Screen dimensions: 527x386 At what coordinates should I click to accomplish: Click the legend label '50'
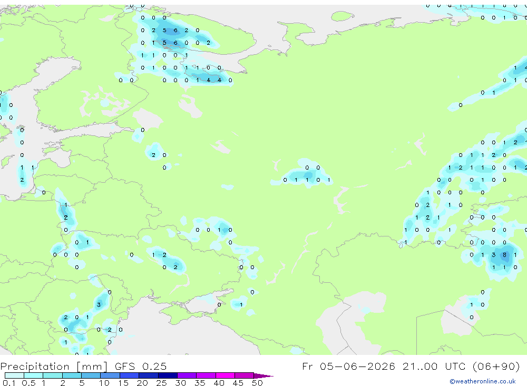(257, 383)
